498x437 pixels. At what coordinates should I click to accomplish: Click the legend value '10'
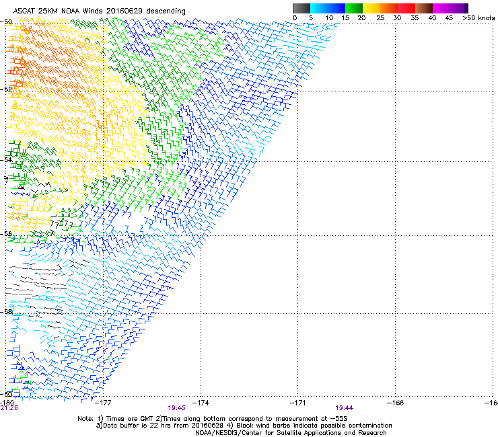tap(329, 18)
